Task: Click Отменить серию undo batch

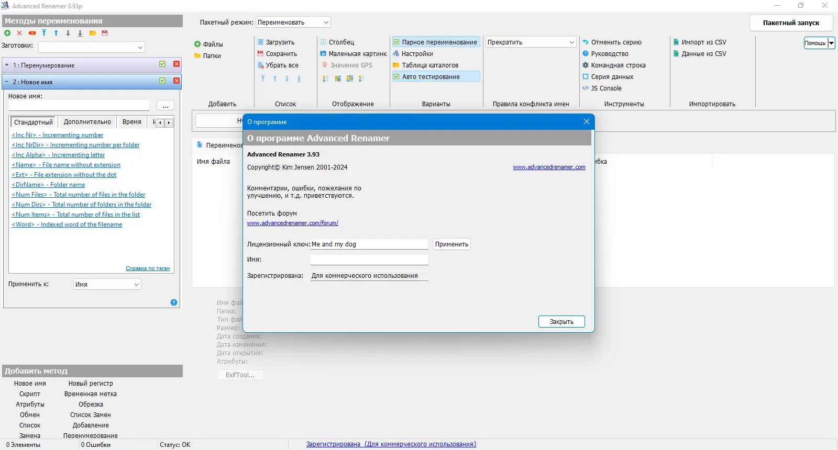Action: pyautogui.click(x=612, y=42)
